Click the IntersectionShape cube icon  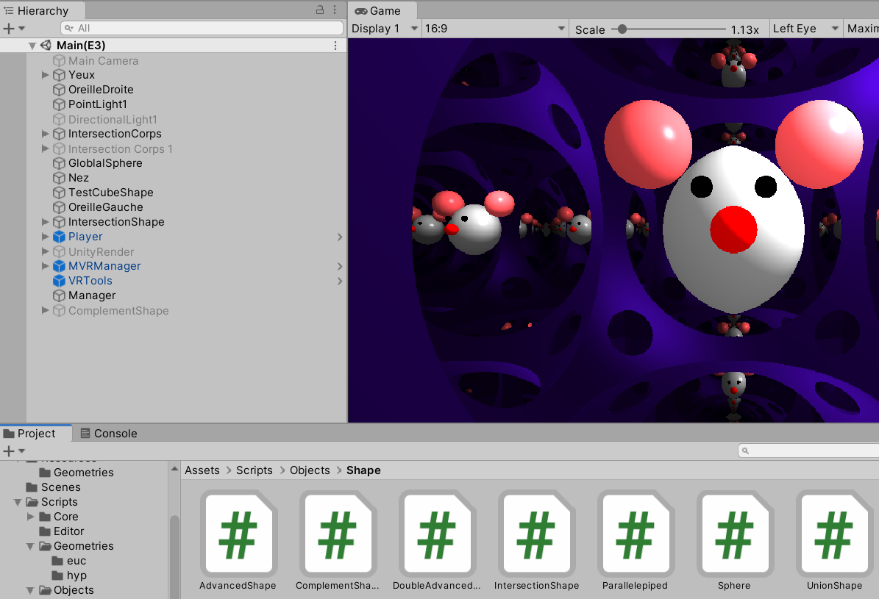click(x=59, y=222)
